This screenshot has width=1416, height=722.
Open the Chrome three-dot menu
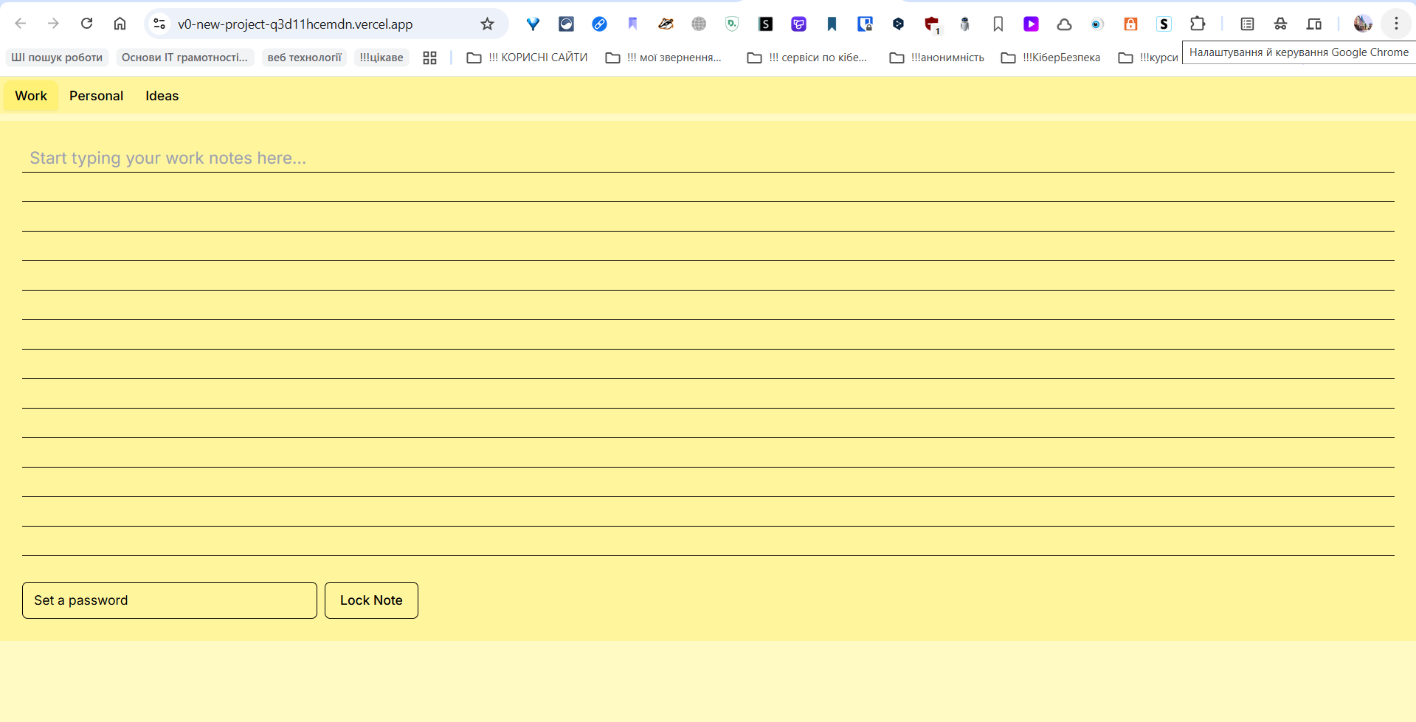[1396, 24]
